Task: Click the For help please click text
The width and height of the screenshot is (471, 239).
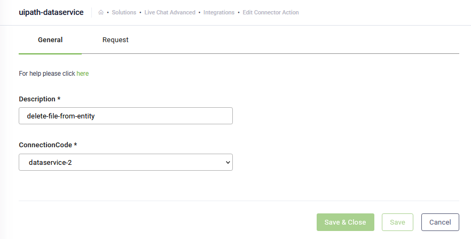Action: tap(47, 74)
